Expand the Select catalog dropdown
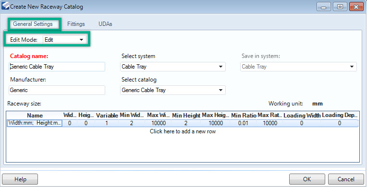The height and width of the screenshot is (187, 367). (173, 90)
